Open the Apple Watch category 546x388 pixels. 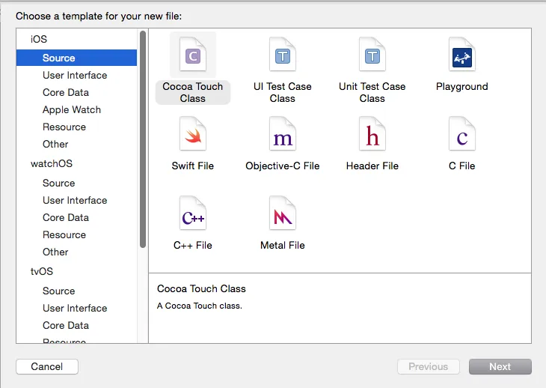pyautogui.click(x=72, y=109)
